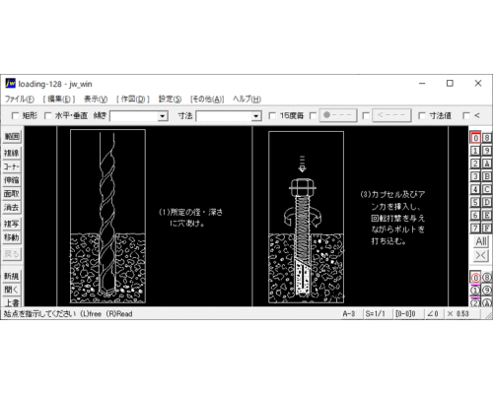Click the 新規 new file button
Viewport: 493px width, 394px height.
coord(12,276)
